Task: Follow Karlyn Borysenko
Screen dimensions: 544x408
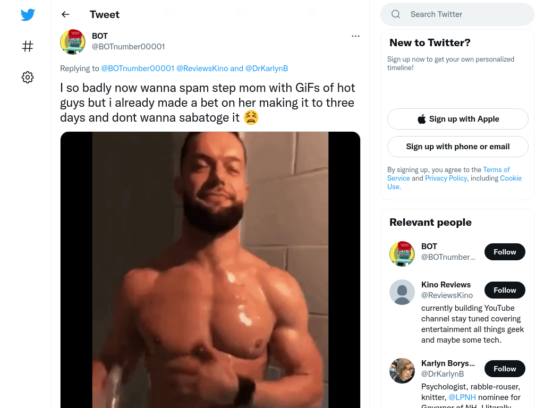Action: pyautogui.click(x=505, y=369)
